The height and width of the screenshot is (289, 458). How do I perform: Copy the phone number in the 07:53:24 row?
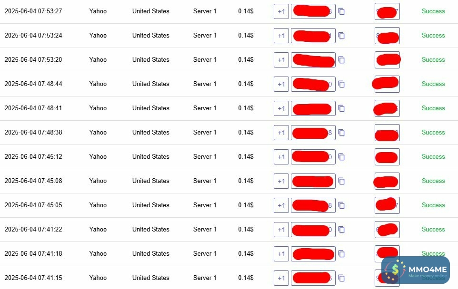(341, 36)
